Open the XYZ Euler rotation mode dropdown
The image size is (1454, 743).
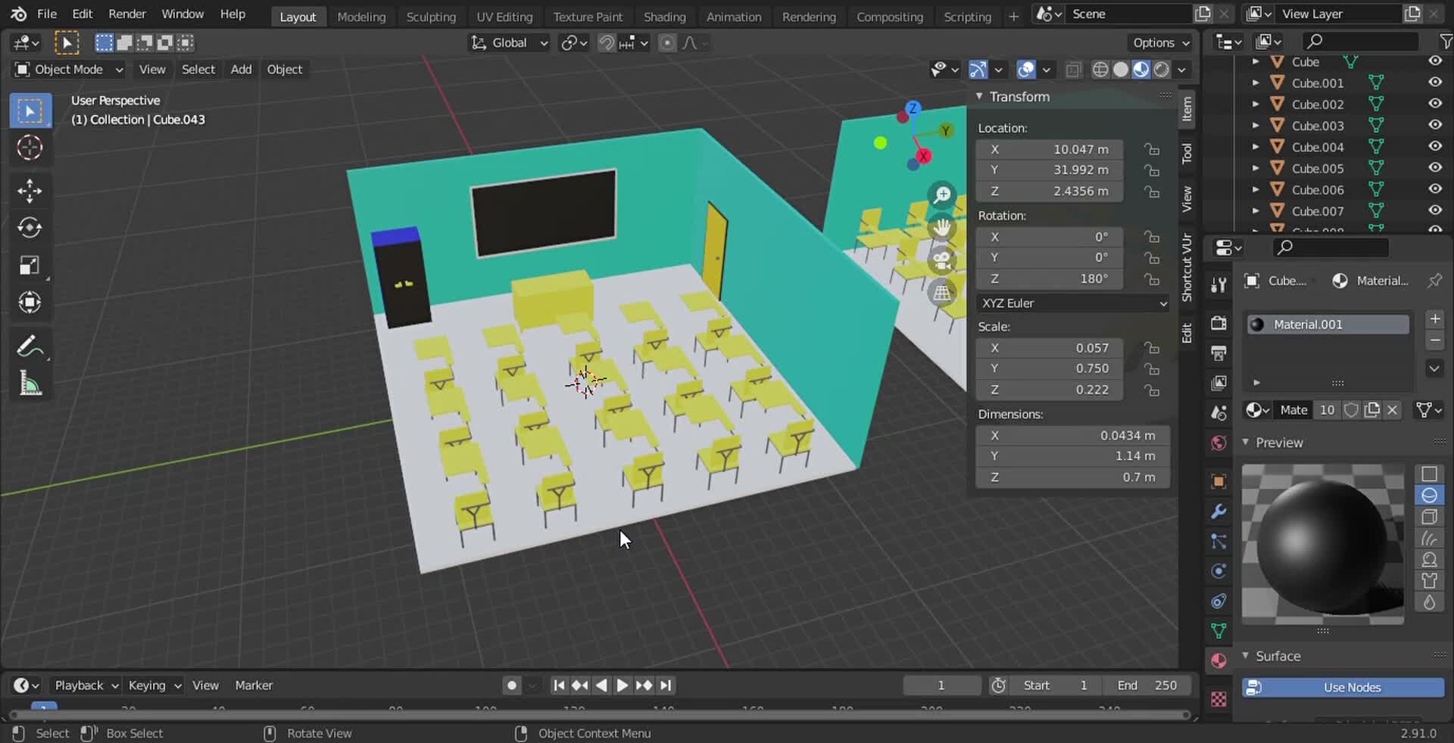[1072, 303]
